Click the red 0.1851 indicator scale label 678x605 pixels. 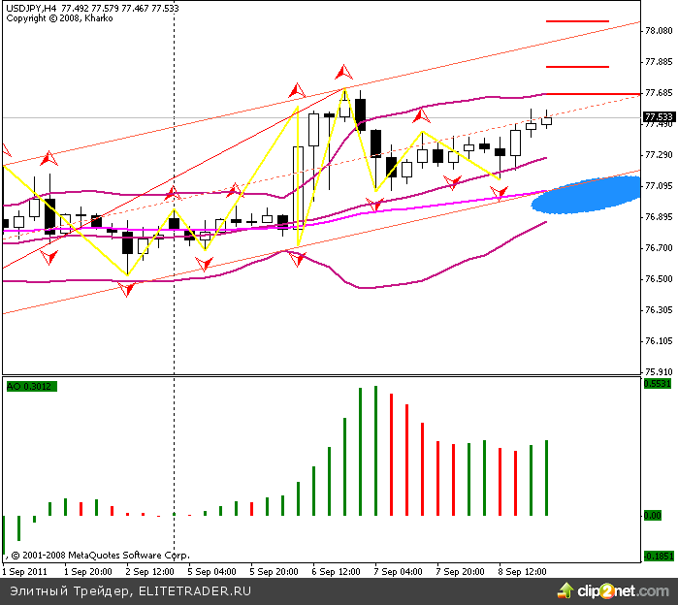[657, 556]
